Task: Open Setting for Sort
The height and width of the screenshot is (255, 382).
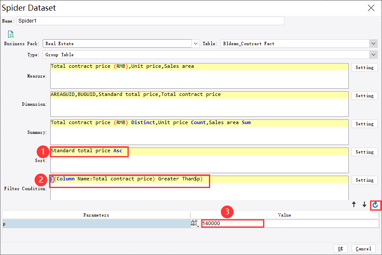Action: pos(365,152)
